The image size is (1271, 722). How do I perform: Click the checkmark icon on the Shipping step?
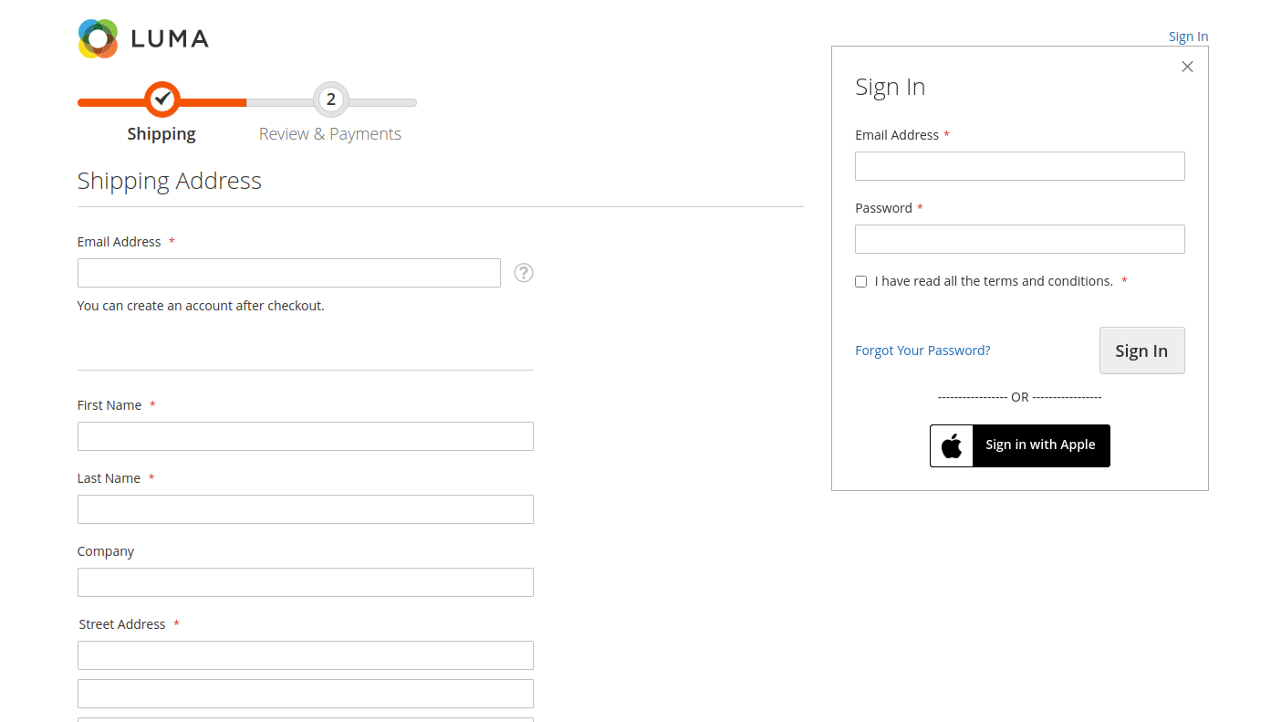coord(161,99)
